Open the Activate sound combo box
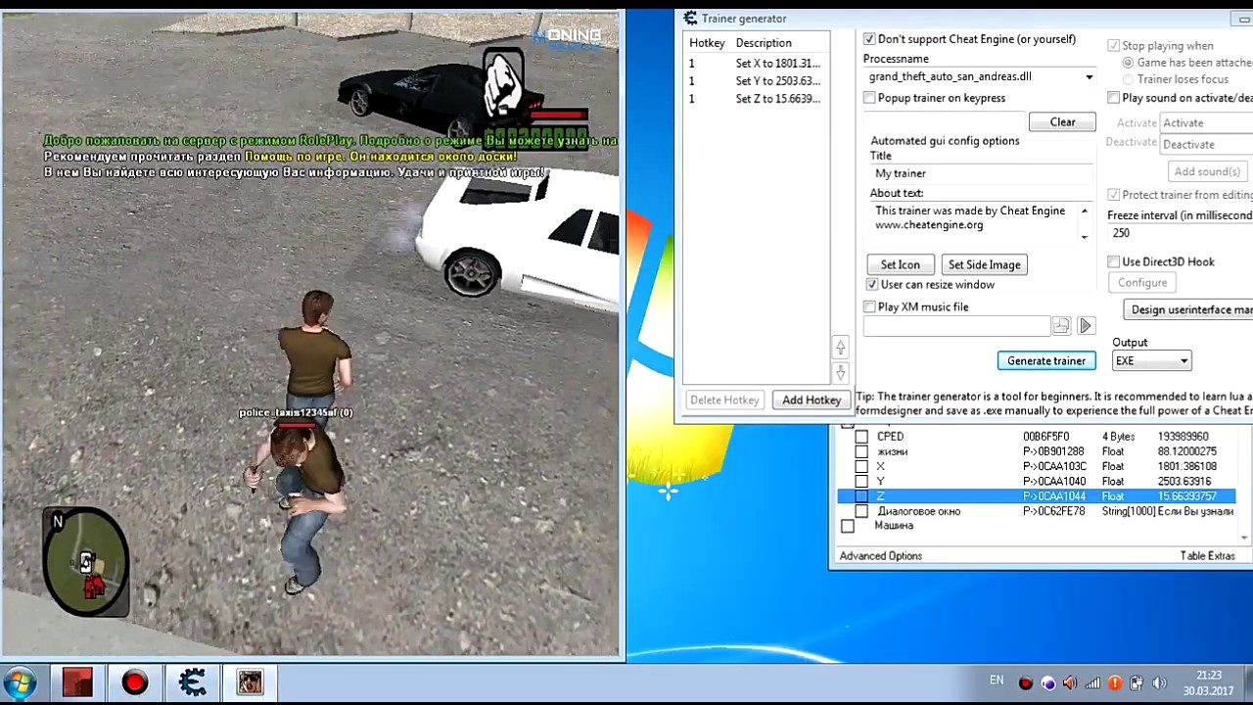 point(1206,122)
